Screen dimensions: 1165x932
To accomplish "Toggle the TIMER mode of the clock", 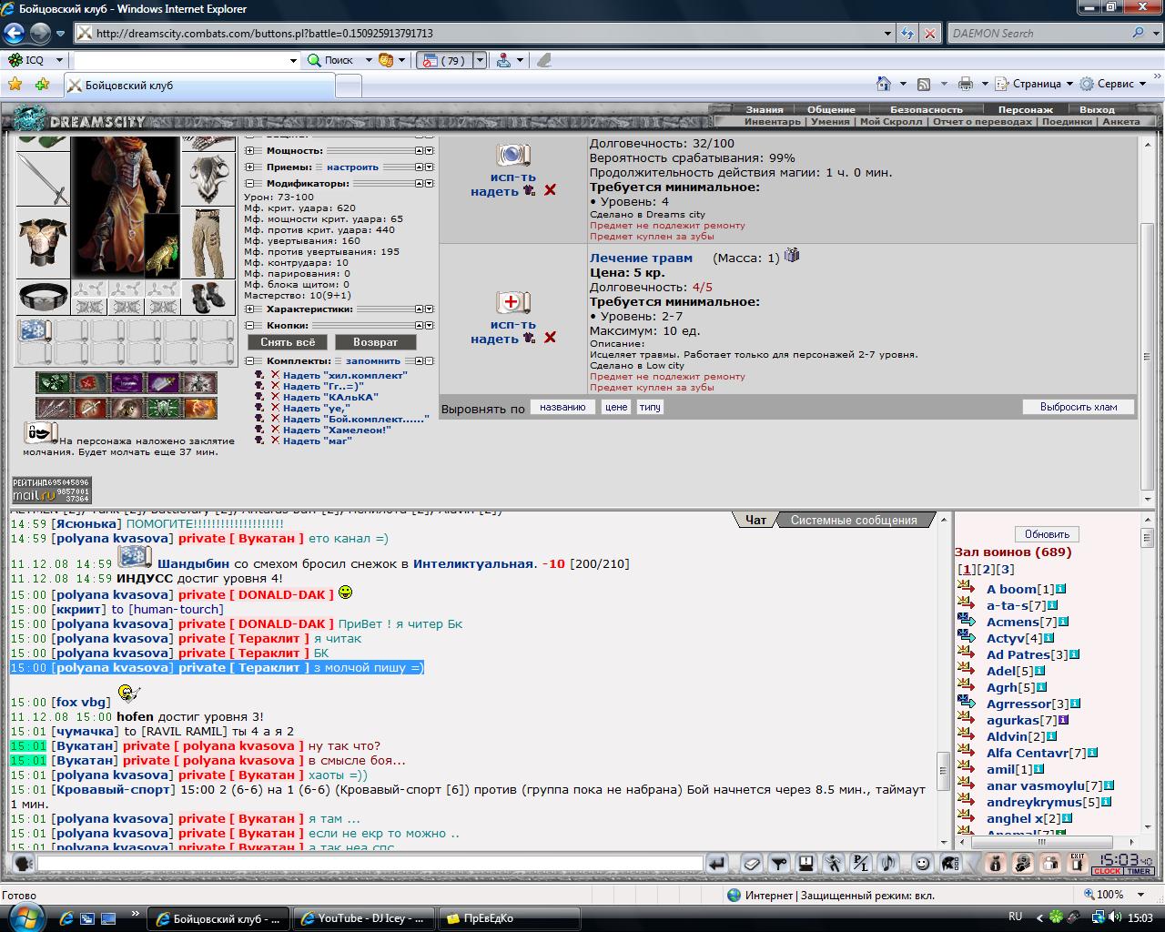I will click(x=1140, y=871).
